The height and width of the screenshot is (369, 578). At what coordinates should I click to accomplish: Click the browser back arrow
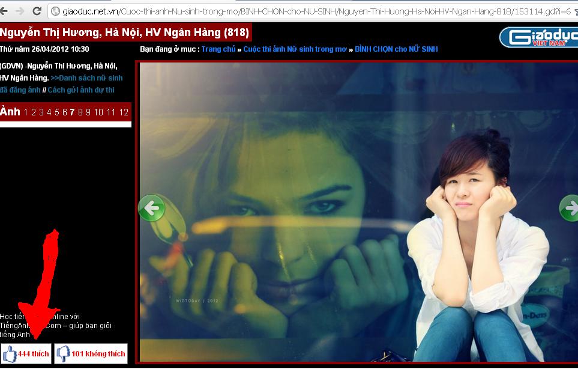[x=4, y=11]
